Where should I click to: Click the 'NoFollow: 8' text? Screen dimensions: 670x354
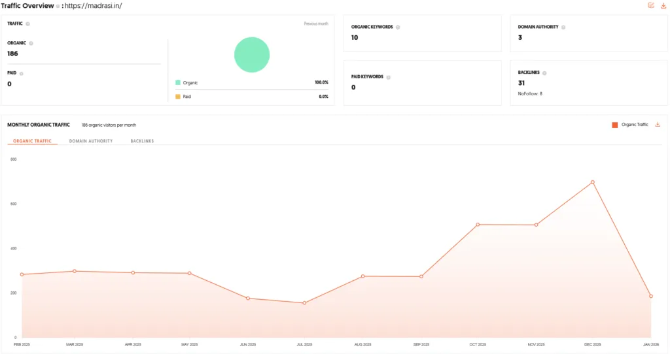click(530, 94)
